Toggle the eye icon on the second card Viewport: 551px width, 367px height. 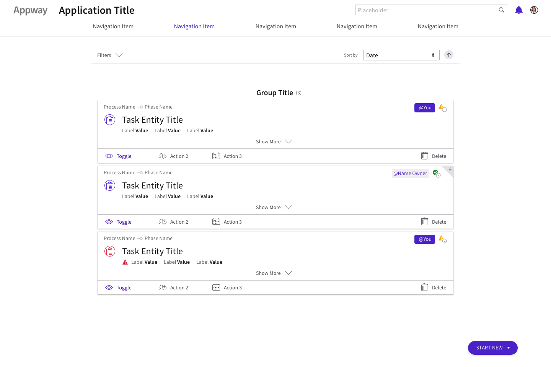point(109,222)
